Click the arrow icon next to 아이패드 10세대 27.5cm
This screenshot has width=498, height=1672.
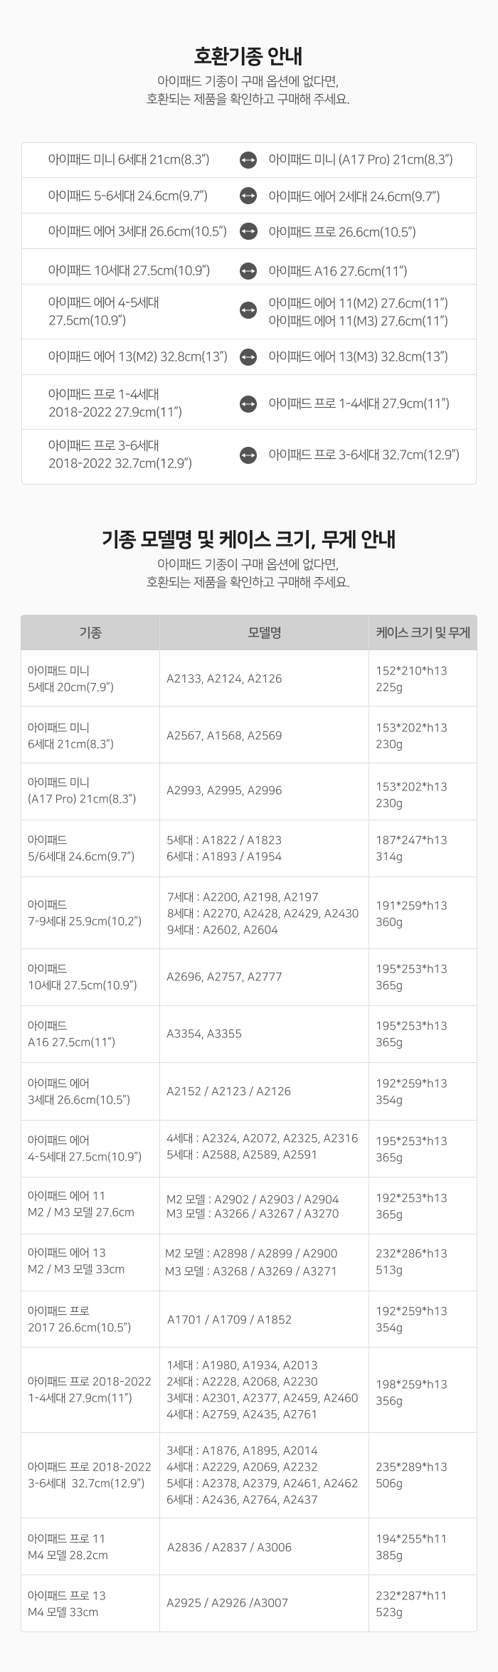248,270
